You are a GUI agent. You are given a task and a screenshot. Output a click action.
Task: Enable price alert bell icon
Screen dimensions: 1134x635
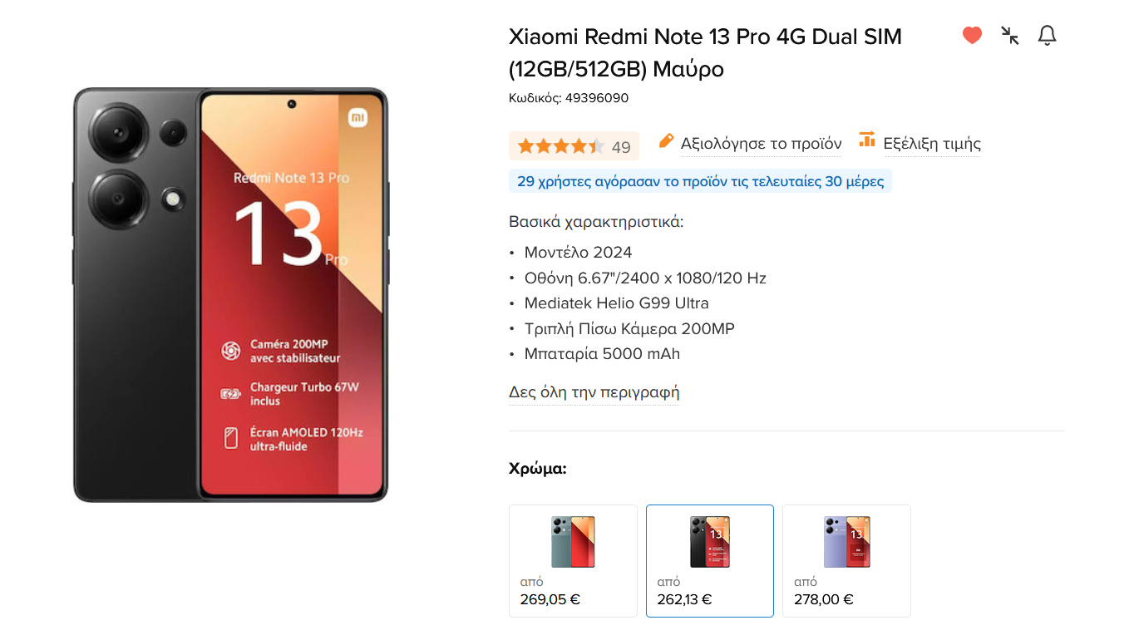coord(1048,35)
